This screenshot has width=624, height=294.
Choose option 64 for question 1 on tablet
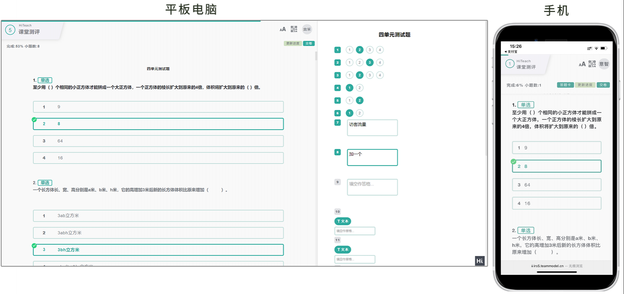(158, 141)
